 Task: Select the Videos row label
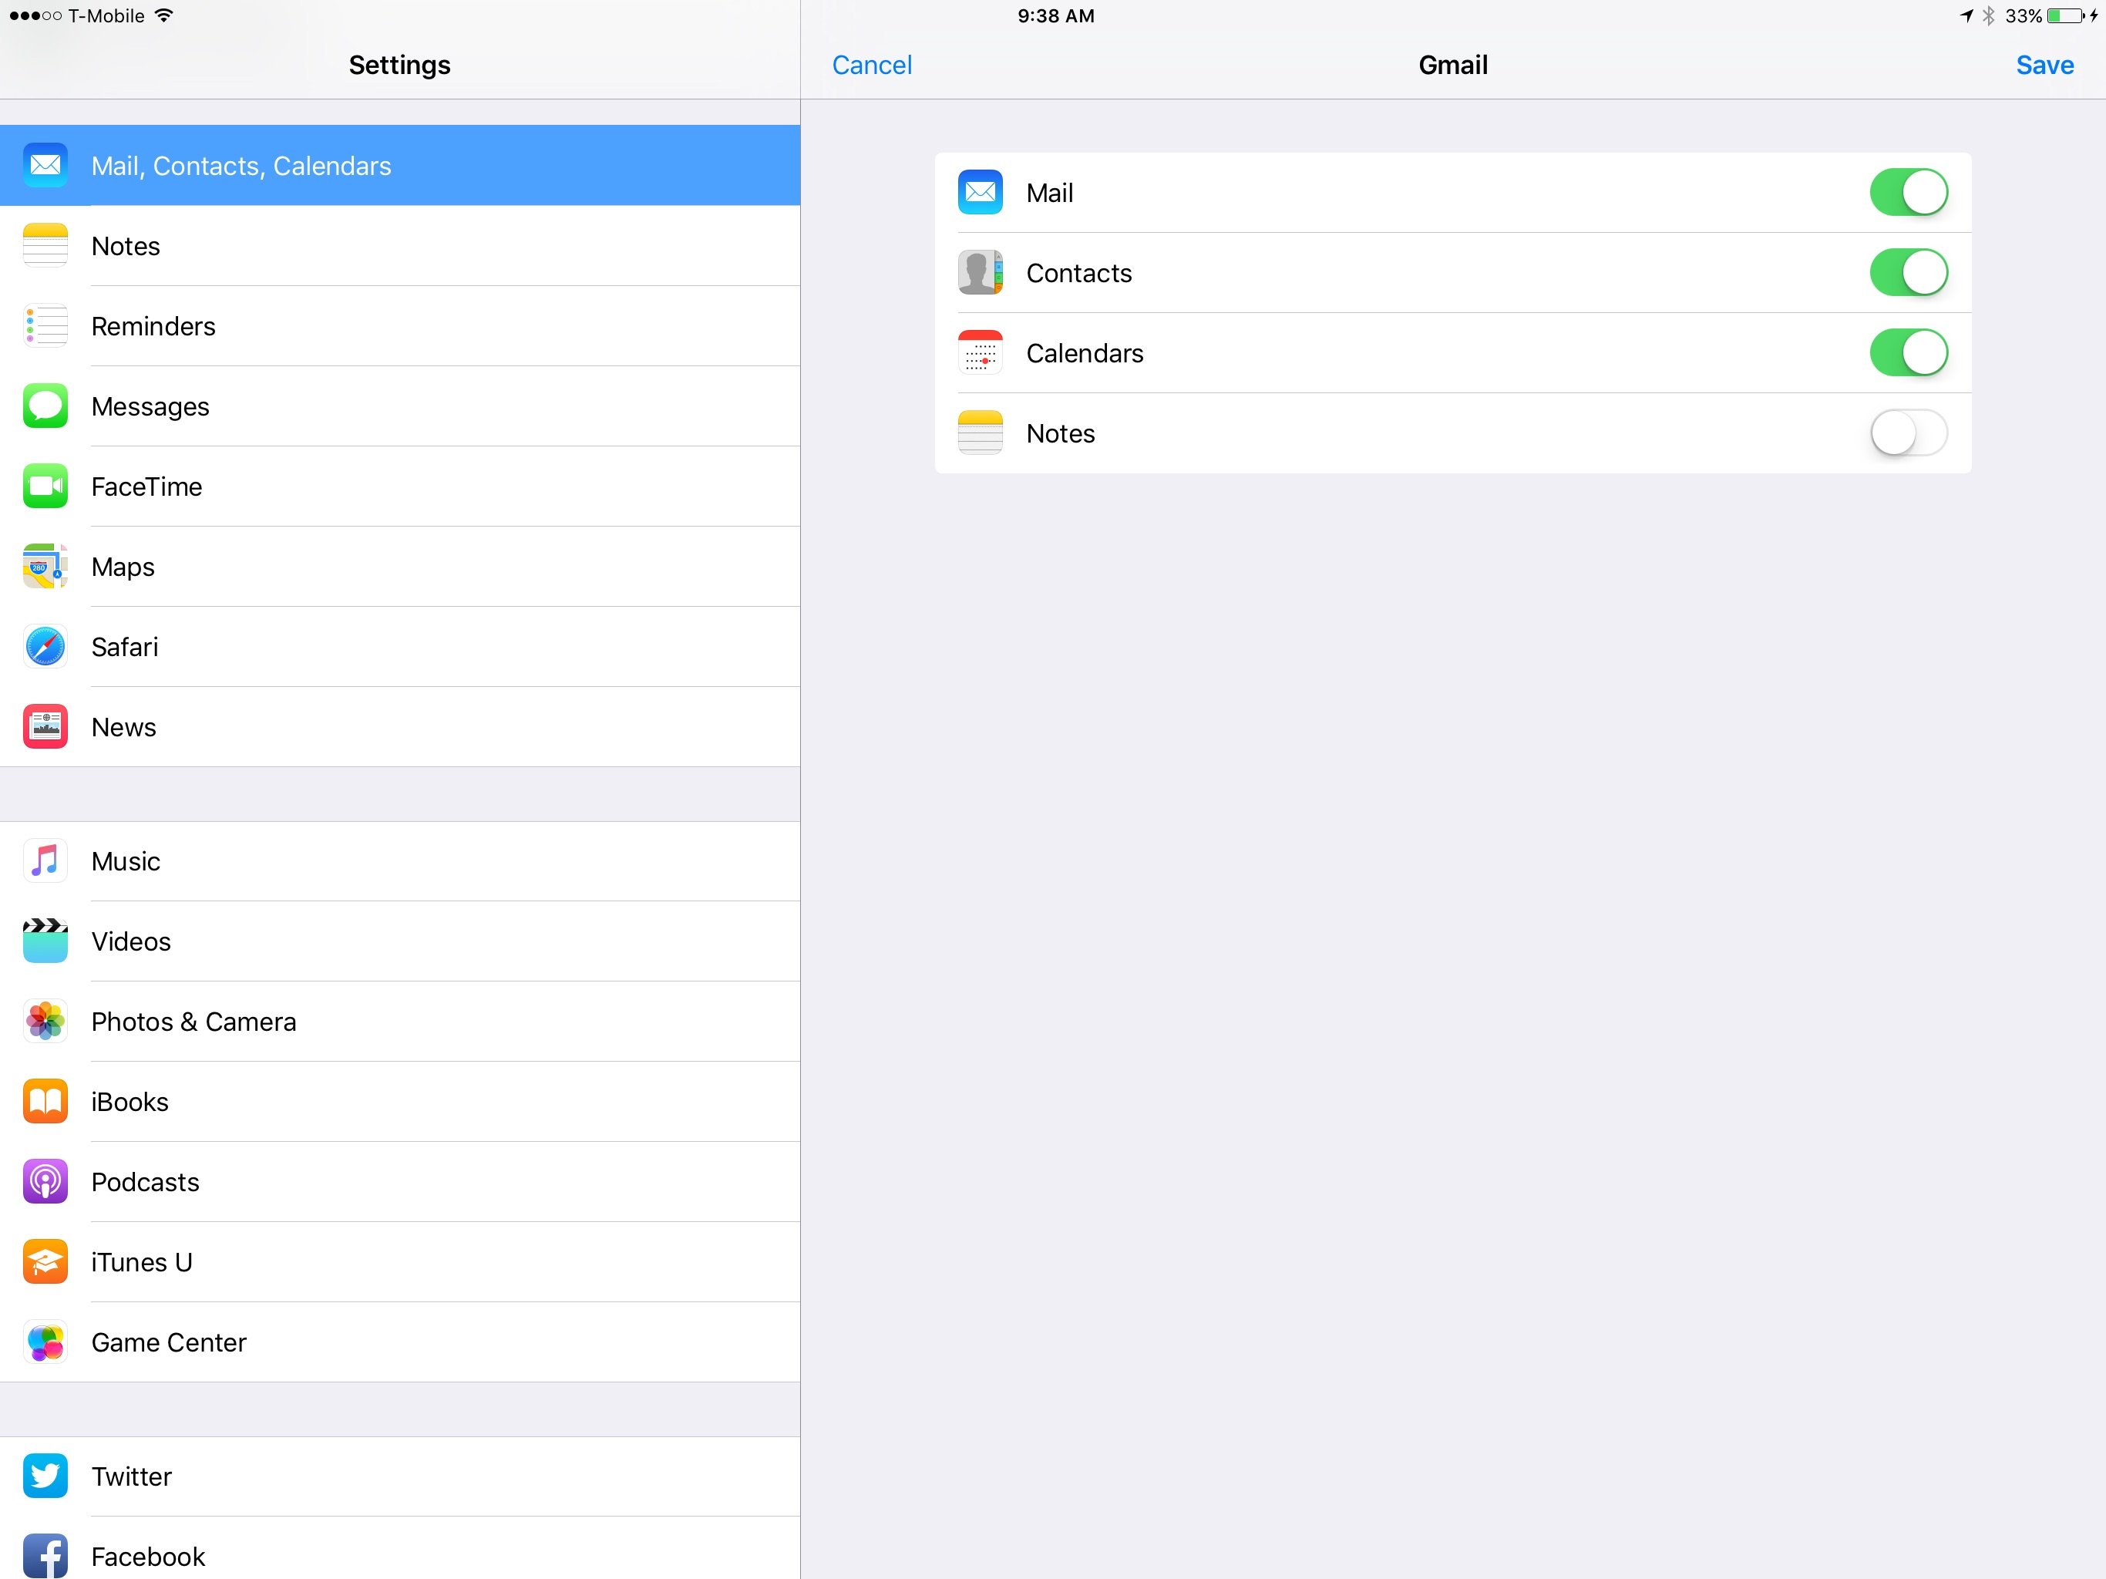tap(131, 941)
